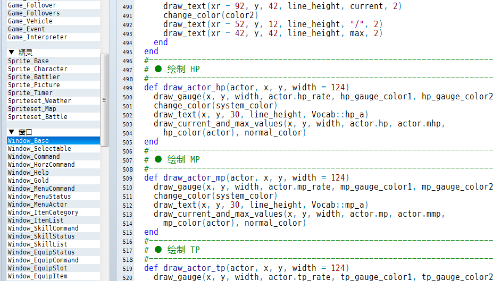This screenshot has width=493, height=281.
Task: Select Game_Follower in script list
Action: [54, 5]
